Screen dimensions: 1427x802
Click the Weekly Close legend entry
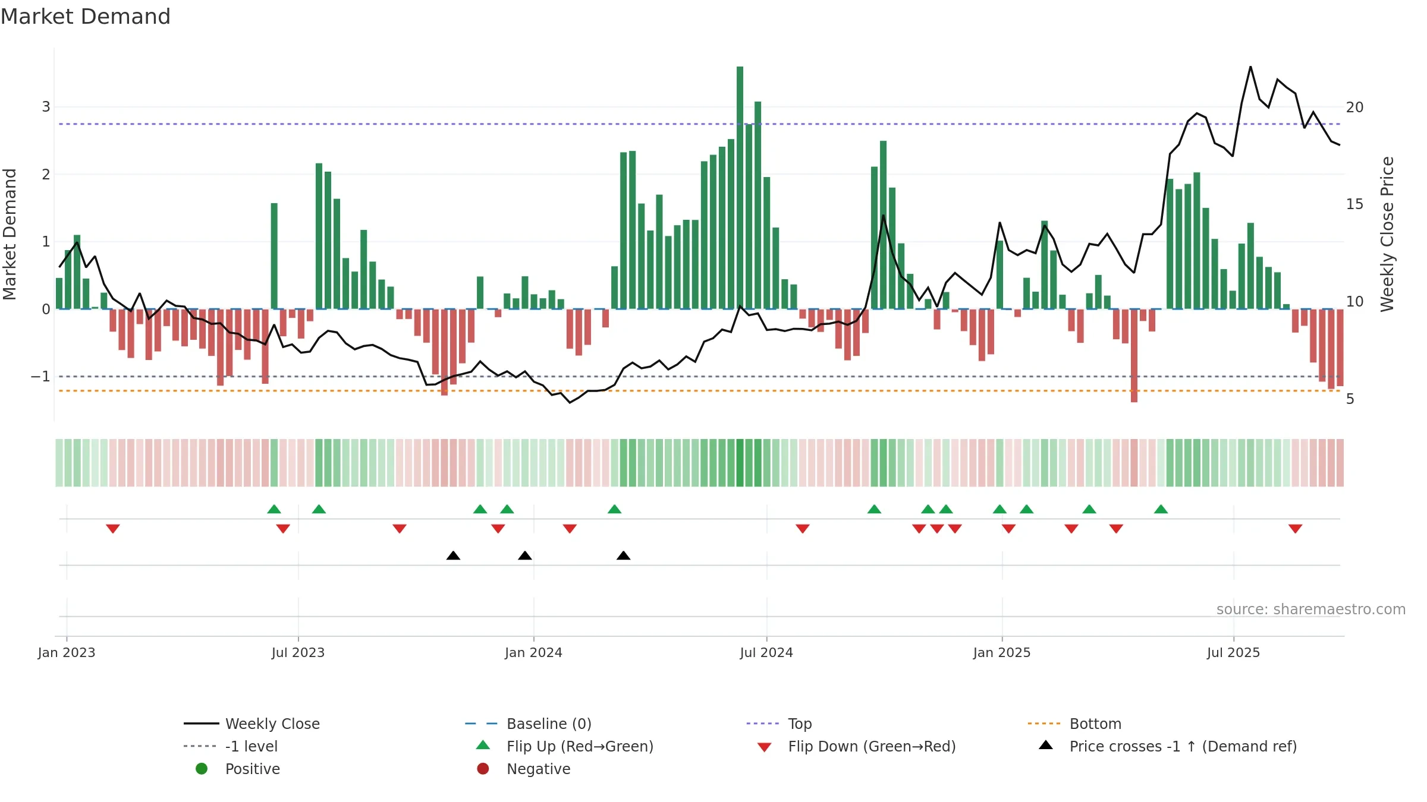point(252,724)
